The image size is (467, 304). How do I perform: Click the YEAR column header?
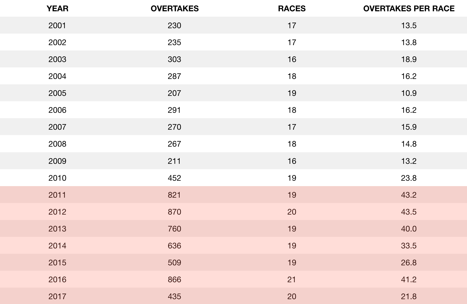[57, 9]
